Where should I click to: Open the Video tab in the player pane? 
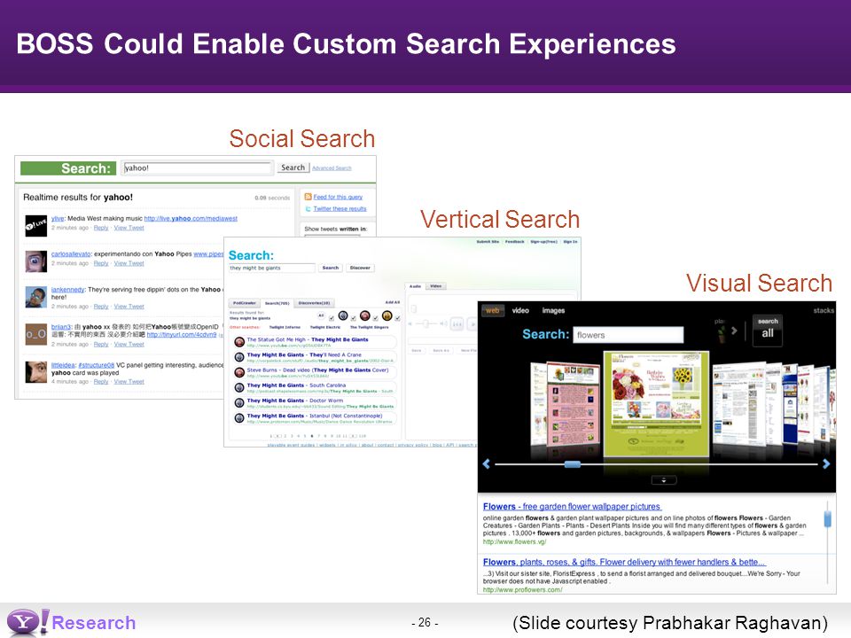(x=436, y=286)
